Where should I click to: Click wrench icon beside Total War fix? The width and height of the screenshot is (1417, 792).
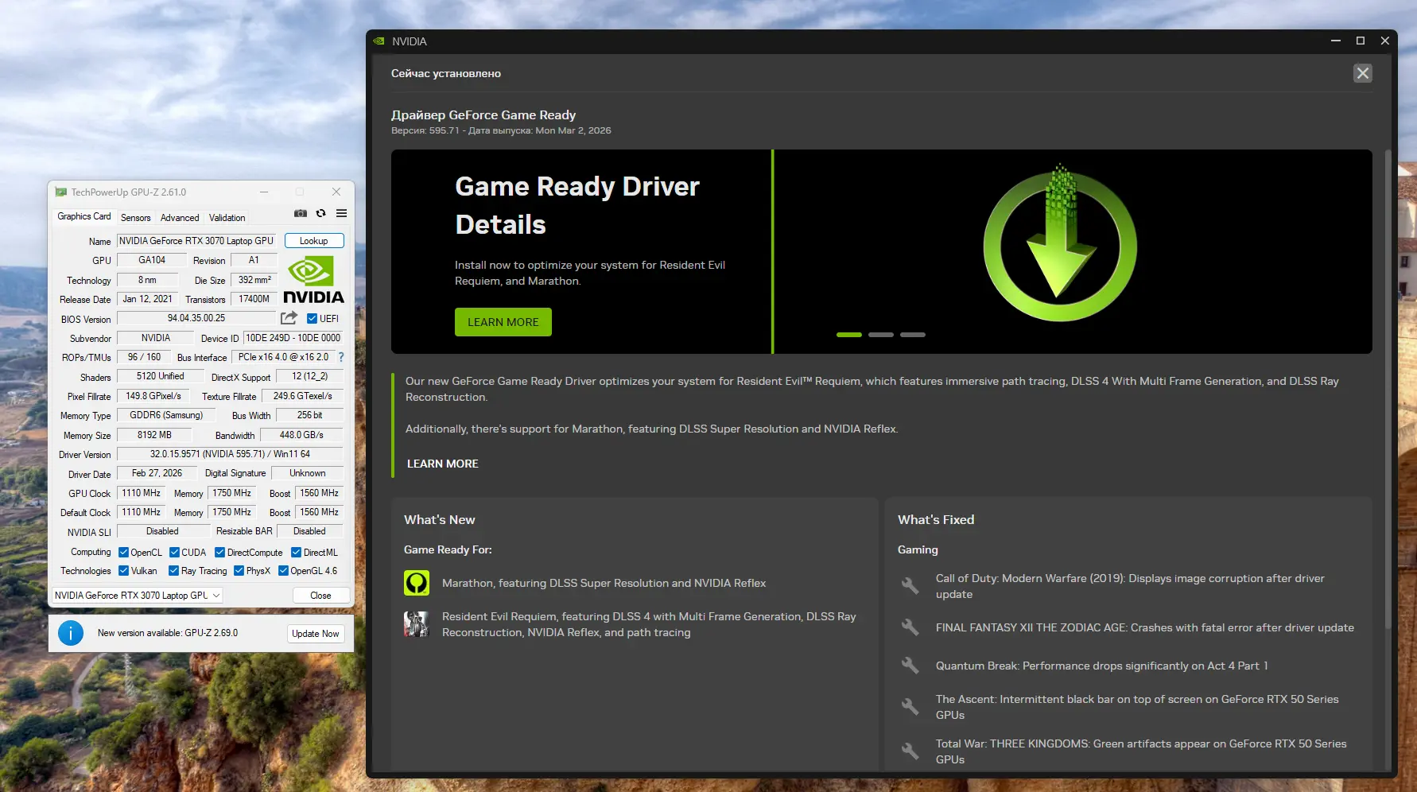coord(910,751)
